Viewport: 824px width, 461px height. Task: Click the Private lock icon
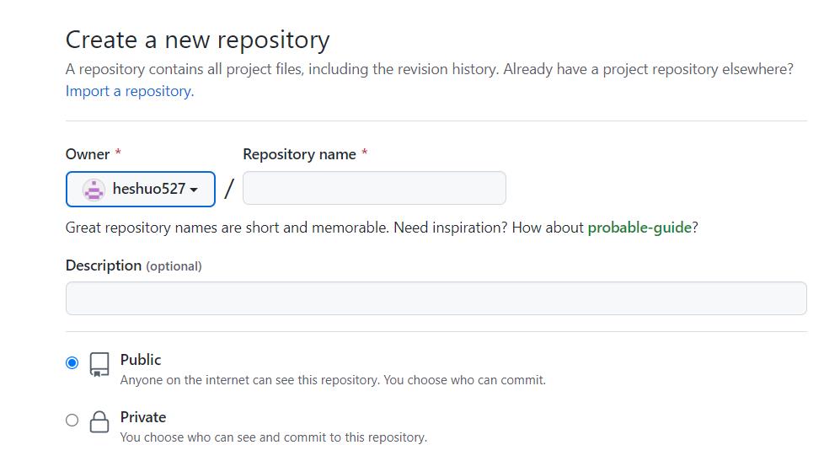pyautogui.click(x=99, y=421)
